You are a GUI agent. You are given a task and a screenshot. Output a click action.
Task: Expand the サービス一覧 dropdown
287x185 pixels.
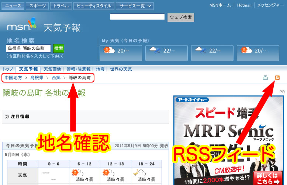click(135, 6)
